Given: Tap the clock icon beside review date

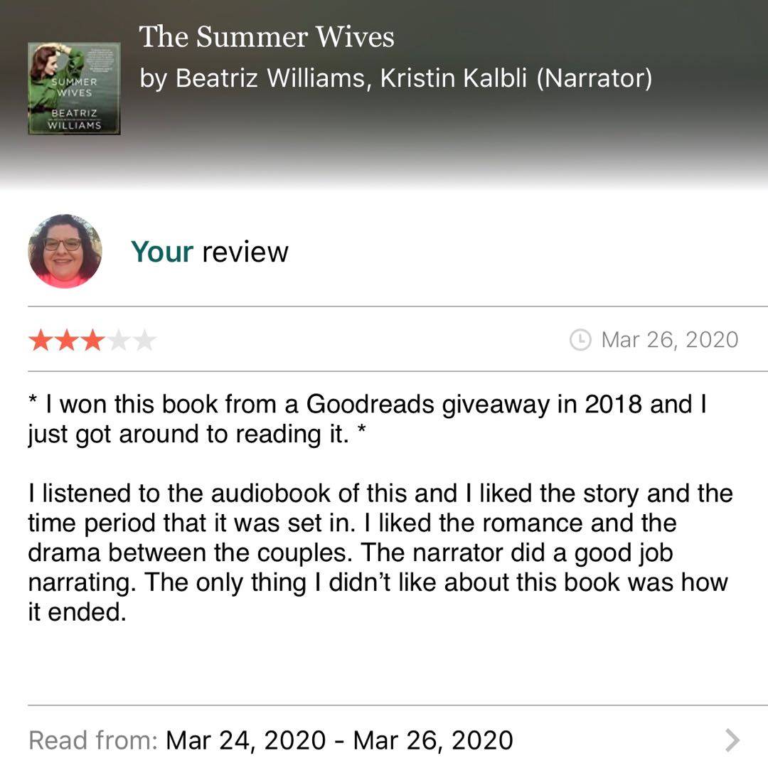Looking at the screenshot, I should coord(580,340).
